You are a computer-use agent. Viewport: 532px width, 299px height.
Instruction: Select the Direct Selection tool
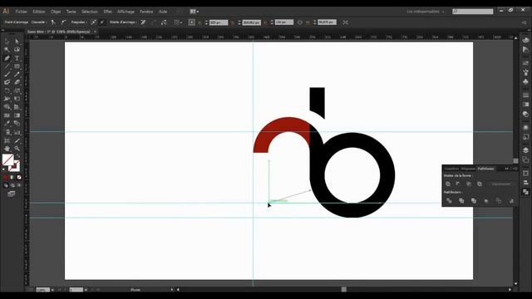(x=17, y=42)
